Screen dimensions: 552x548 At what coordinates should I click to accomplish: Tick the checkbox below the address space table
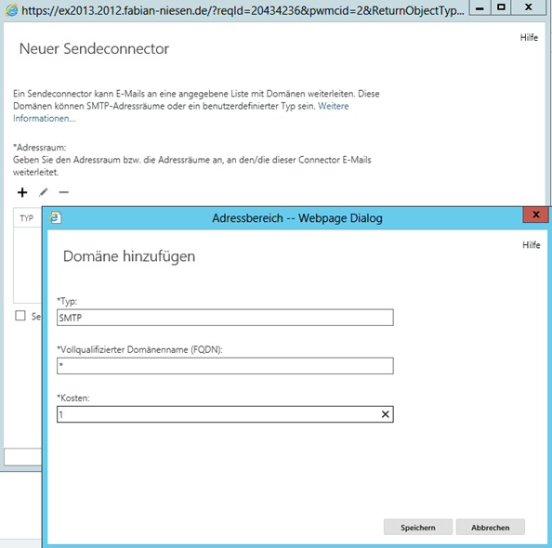point(20,316)
